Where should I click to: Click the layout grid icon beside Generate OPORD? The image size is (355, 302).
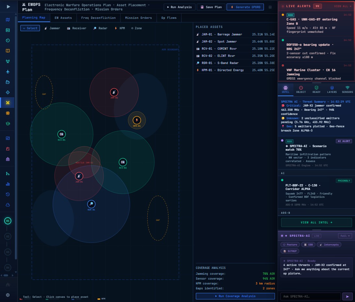tap(270, 7)
